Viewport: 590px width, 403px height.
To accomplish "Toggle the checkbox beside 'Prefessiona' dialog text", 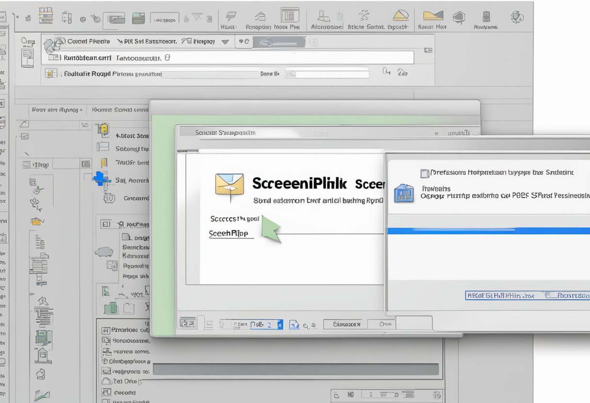I will 425,173.
